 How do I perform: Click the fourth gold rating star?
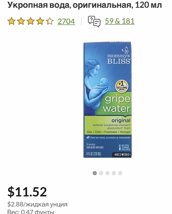coord(40,21)
